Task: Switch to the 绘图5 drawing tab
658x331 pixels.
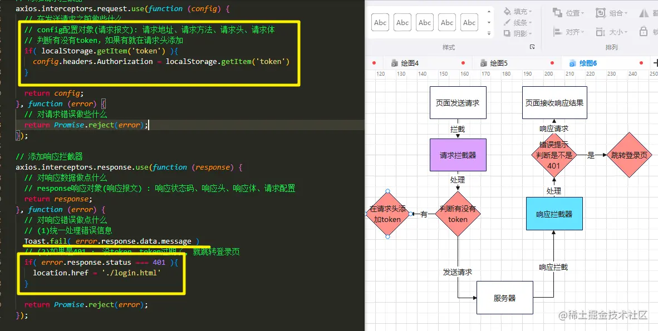Action: point(497,63)
